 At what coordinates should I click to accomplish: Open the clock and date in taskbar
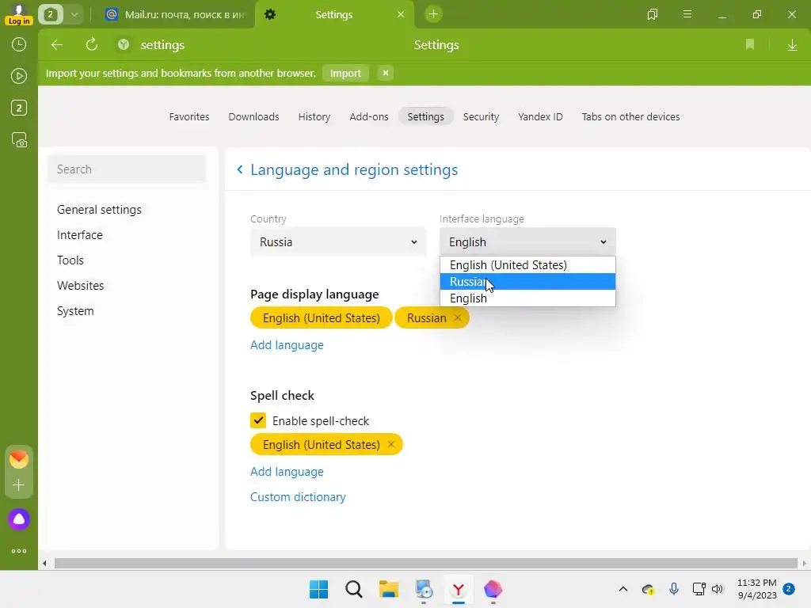click(756, 589)
